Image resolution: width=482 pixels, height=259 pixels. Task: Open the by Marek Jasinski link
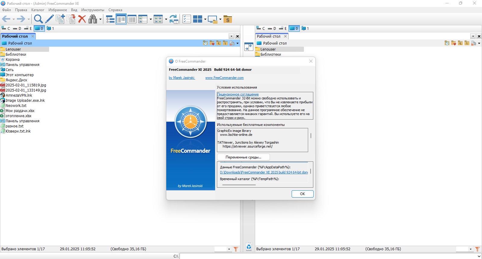tap(182, 78)
